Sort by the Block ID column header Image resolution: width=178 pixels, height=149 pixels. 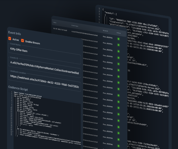point(105,31)
